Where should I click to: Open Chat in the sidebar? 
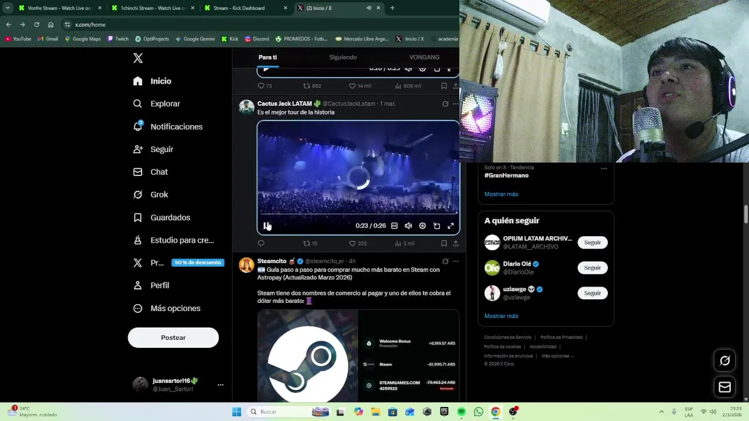(150, 172)
